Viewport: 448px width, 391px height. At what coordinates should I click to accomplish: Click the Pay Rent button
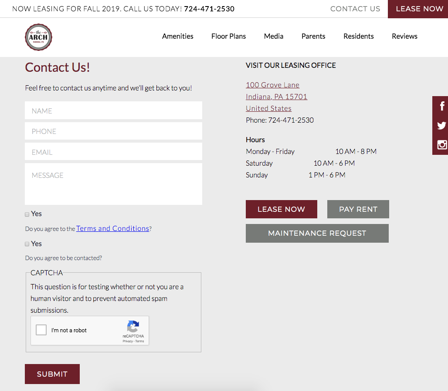click(x=358, y=209)
